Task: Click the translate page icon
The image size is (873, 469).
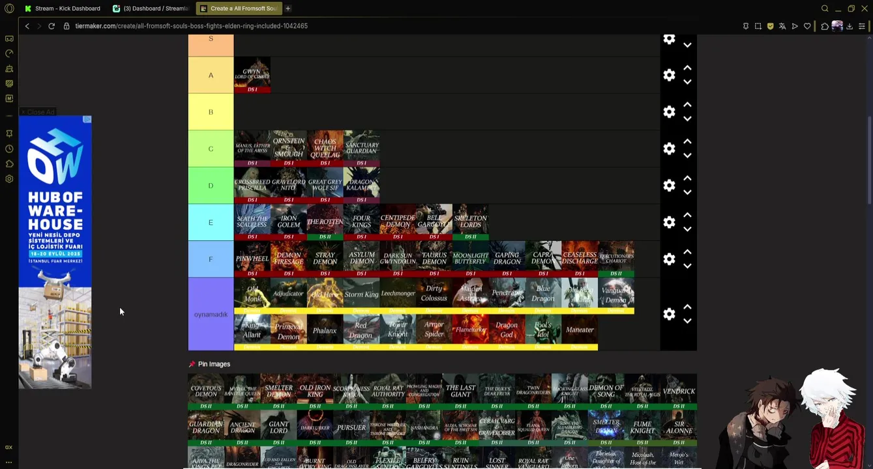Action: click(x=782, y=26)
